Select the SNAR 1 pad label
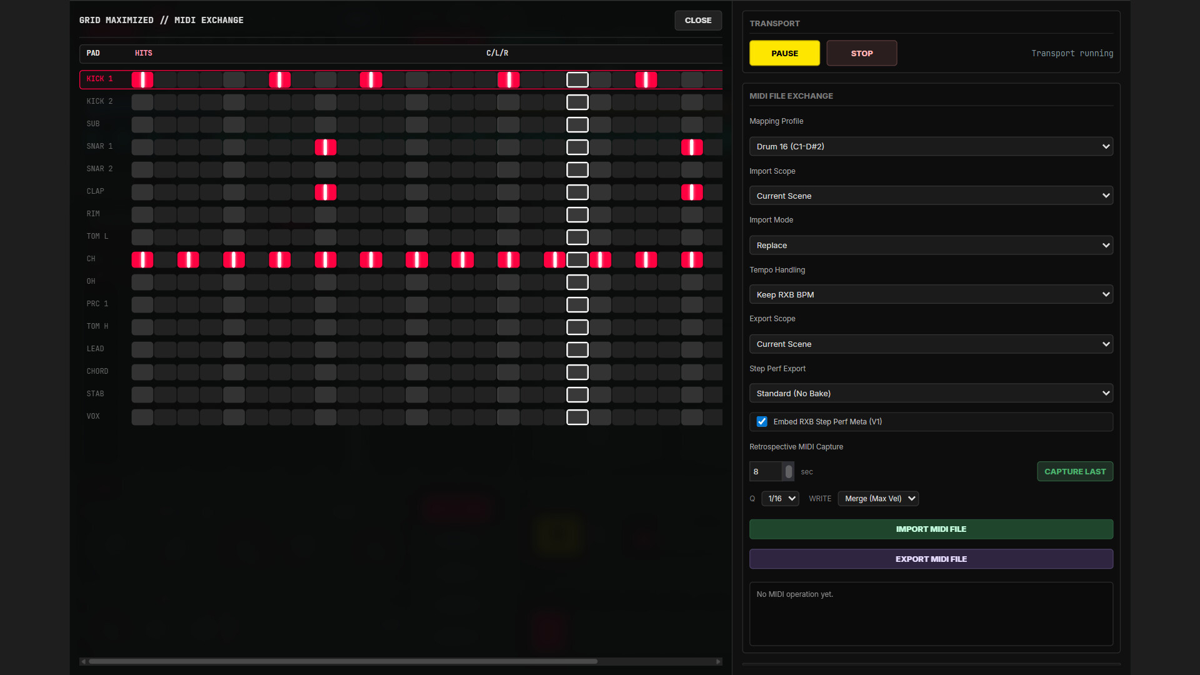Screen dimensions: 1200x675 click(x=99, y=146)
